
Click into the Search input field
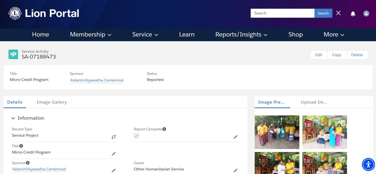282,13
